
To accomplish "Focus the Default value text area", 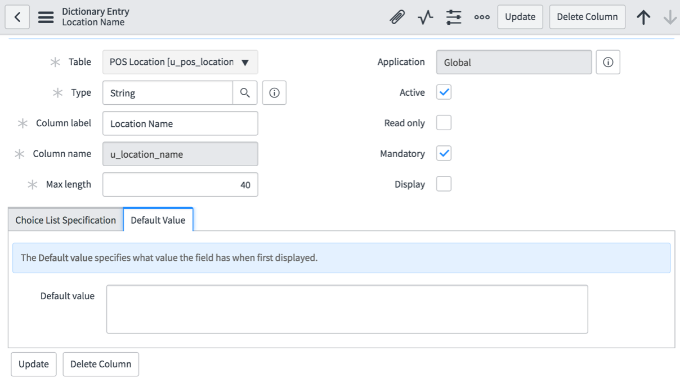I will click(x=347, y=309).
